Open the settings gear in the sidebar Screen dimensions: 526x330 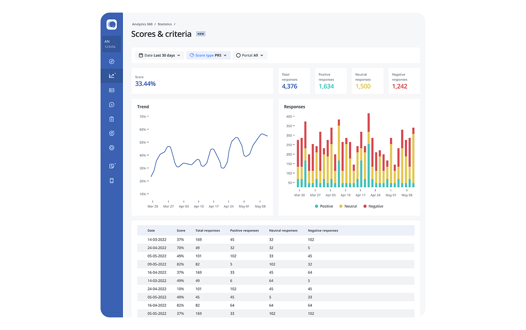[x=111, y=147]
